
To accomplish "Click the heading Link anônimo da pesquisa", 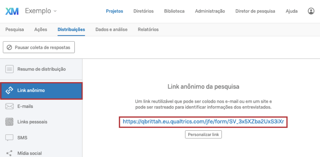I will pos(203,87).
